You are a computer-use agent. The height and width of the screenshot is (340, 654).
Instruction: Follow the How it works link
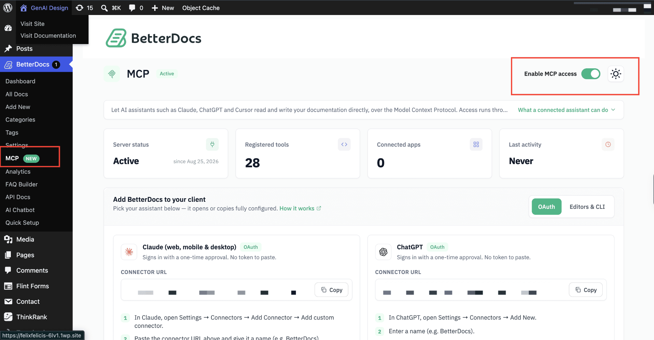pos(300,208)
